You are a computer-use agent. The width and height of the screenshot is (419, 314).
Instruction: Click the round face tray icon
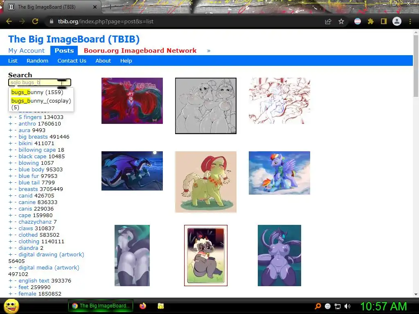328,306
